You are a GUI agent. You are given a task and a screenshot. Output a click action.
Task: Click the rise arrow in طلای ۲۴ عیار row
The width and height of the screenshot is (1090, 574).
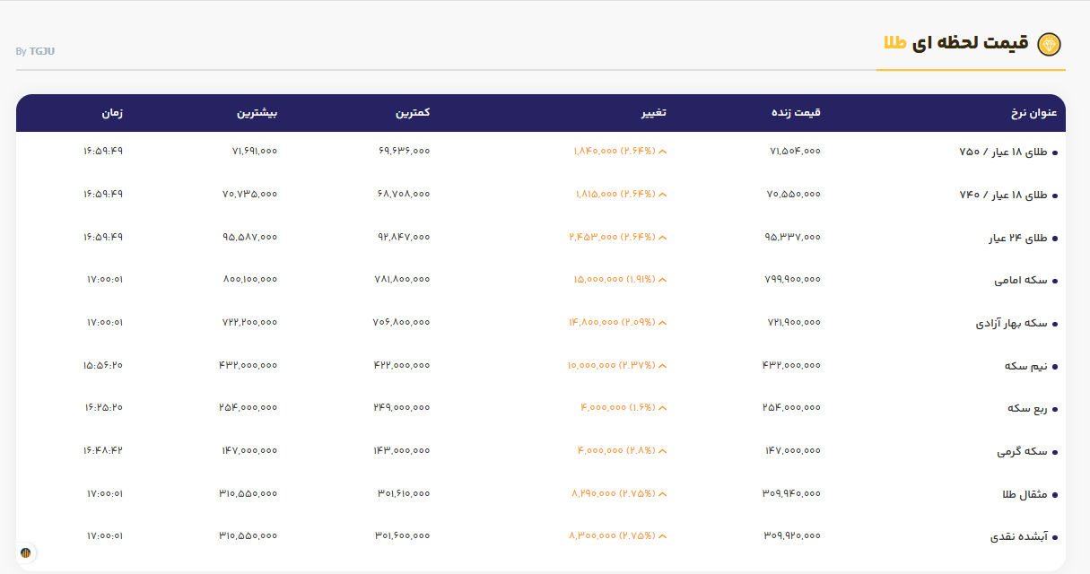(663, 237)
